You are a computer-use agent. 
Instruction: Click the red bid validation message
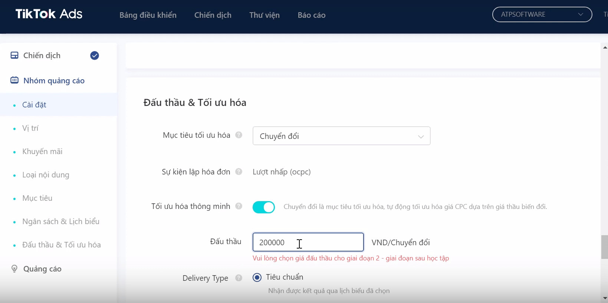[x=351, y=258]
